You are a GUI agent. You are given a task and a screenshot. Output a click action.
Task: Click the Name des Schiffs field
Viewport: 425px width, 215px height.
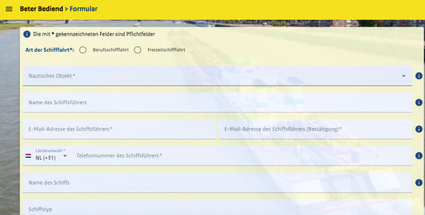[x=217, y=183]
